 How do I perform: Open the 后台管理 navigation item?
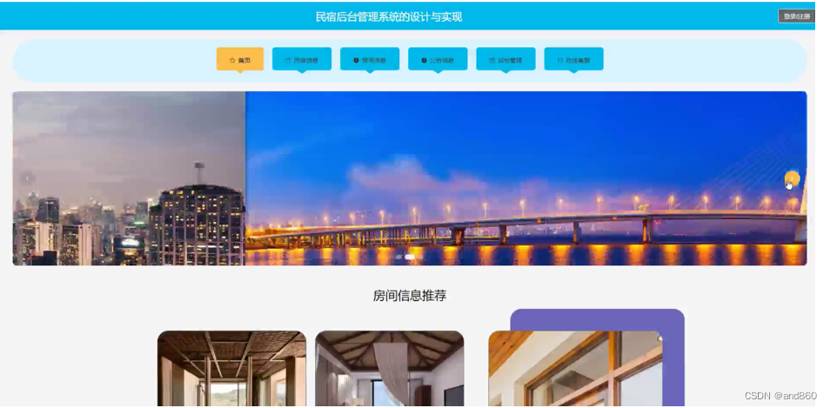(x=505, y=59)
